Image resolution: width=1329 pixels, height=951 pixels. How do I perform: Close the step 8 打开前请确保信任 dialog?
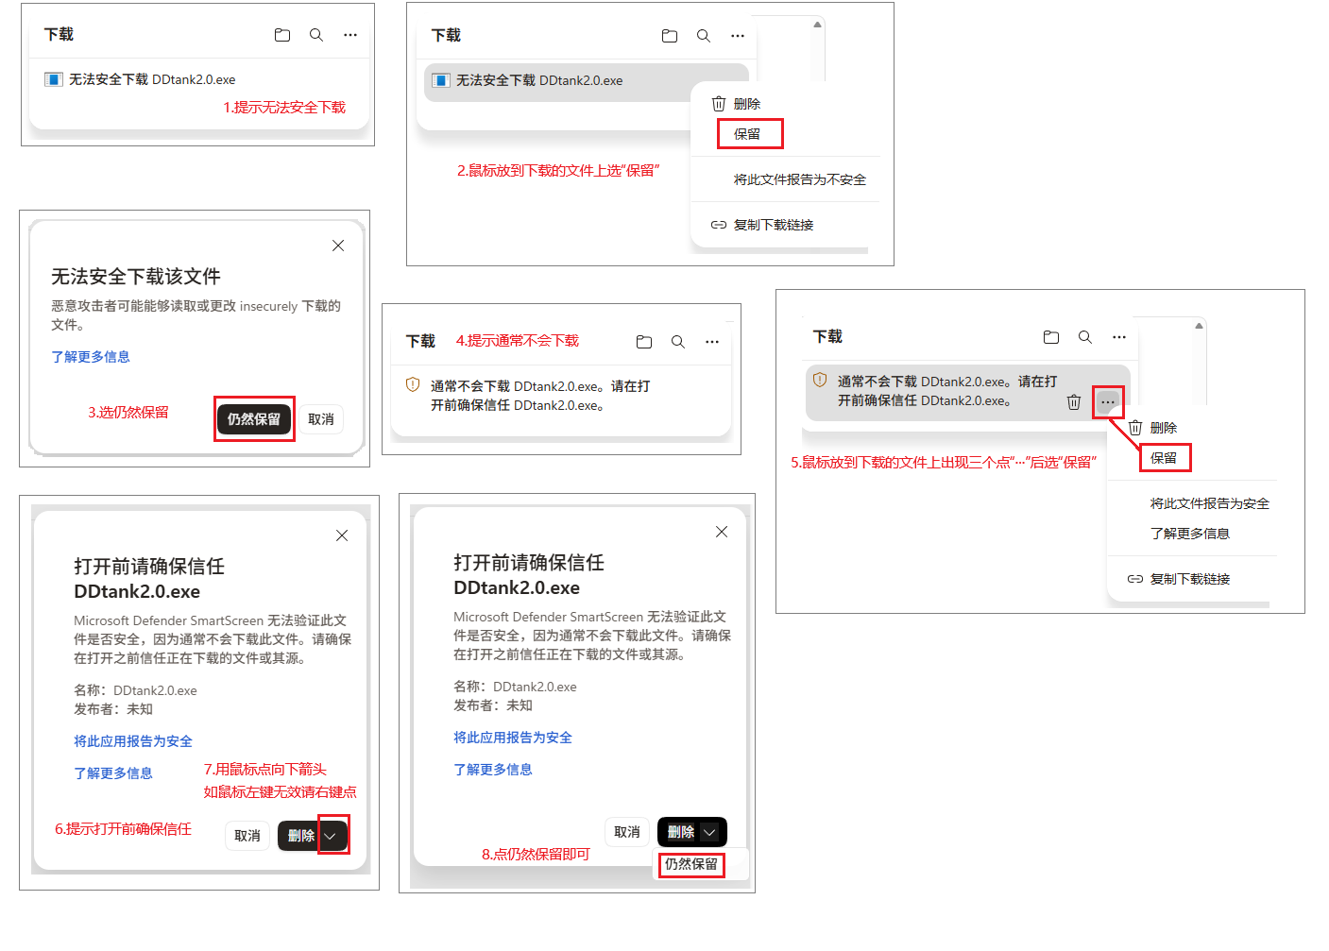point(722,532)
